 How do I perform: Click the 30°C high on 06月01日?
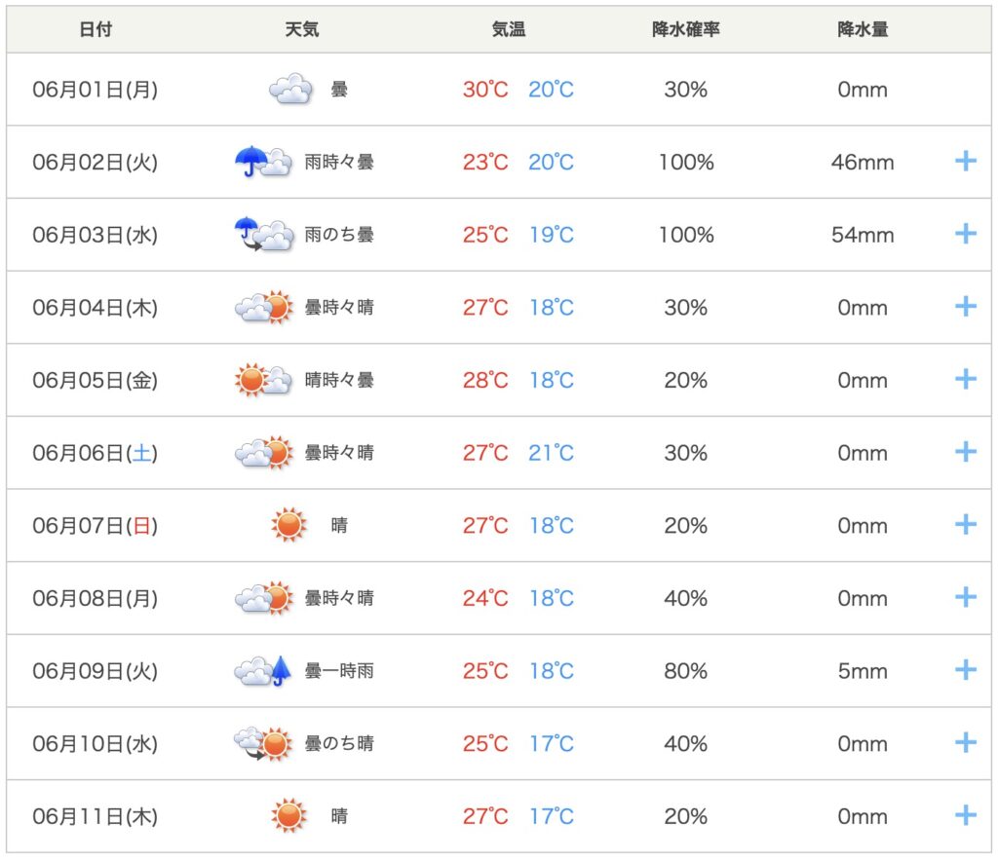click(x=485, y=90)
